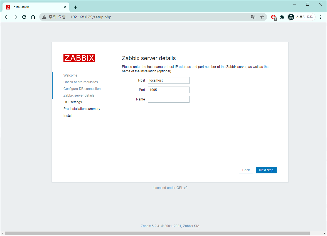This screenshot has height=236, width=327.
Task: Click the incognito 시크릿 모드 profile button
Action: (301, 17)
